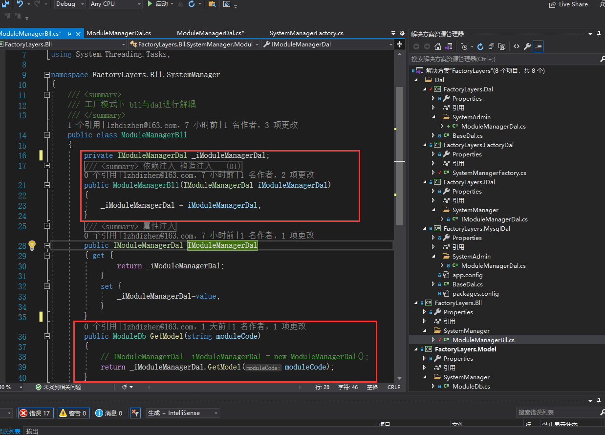
Task: Click the Home icon in Solution Explorer
Action: click(437, 46)
